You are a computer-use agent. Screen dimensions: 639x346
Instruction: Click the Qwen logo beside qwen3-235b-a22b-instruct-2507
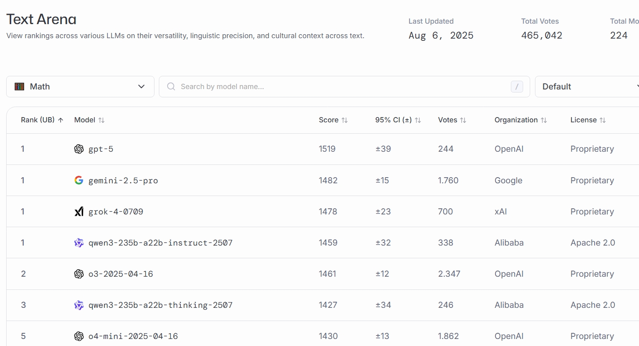[79, 243]
